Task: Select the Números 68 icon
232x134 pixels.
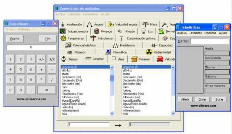Action: [x=70, y=52]
